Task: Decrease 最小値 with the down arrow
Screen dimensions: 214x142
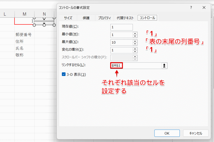Action: coord(135,36)
